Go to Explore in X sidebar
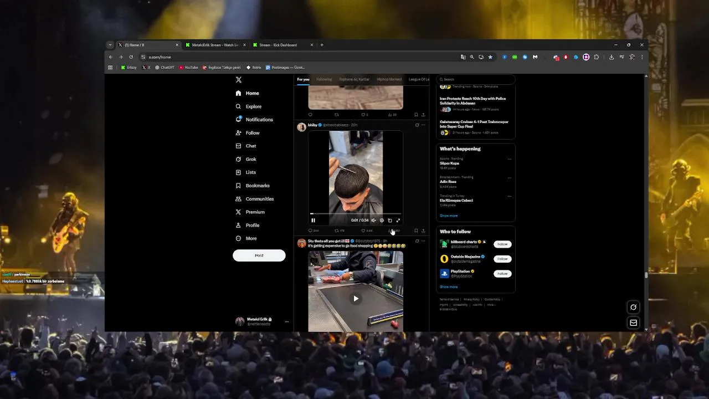The image size is (709, 399). (248, 106)
